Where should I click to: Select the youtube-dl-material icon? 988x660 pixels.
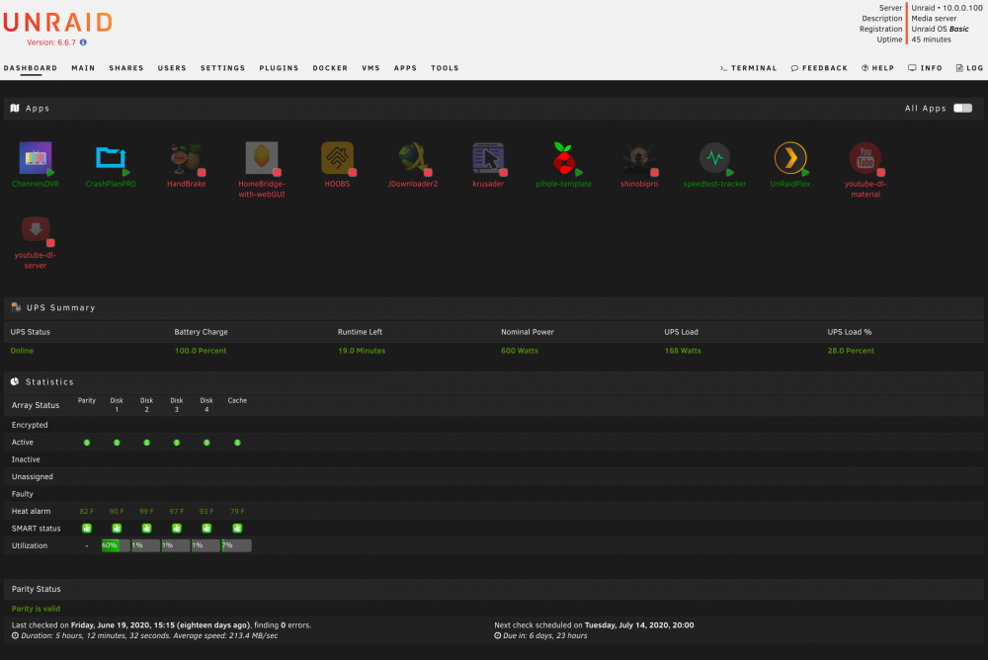tap(865, 158)
